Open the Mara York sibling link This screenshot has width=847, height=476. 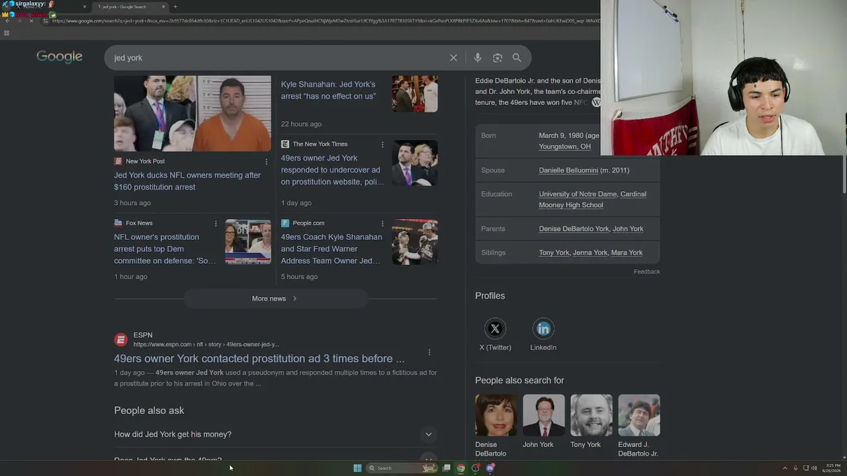pos(627,253)
